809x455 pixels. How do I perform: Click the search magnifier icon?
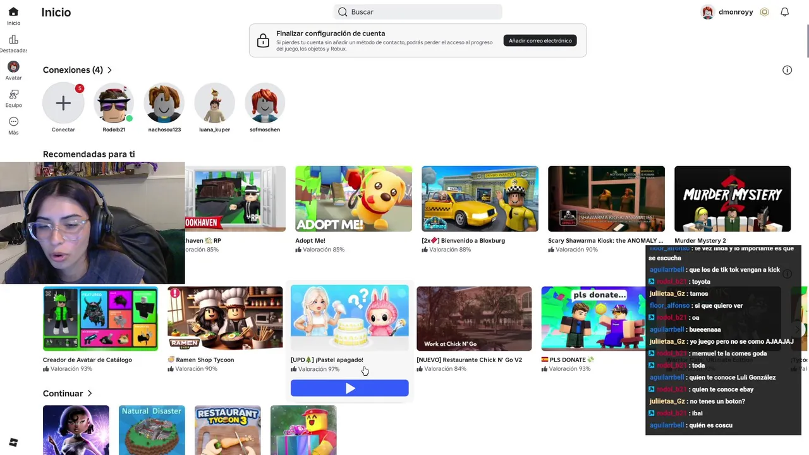[x=343, y=12]
